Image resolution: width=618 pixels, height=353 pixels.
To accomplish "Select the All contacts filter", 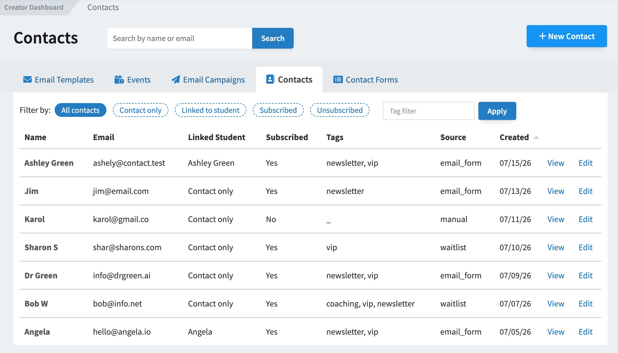I will click(80, 110).
